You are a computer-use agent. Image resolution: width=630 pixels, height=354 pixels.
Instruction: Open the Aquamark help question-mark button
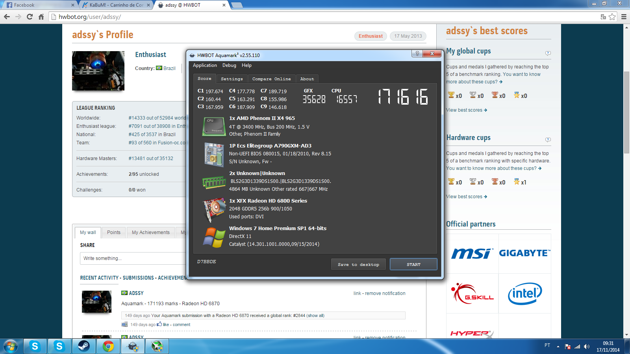[x=417, y=53]
